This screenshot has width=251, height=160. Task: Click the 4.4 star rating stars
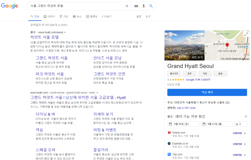pyautogui.click(x=178, y=80)
